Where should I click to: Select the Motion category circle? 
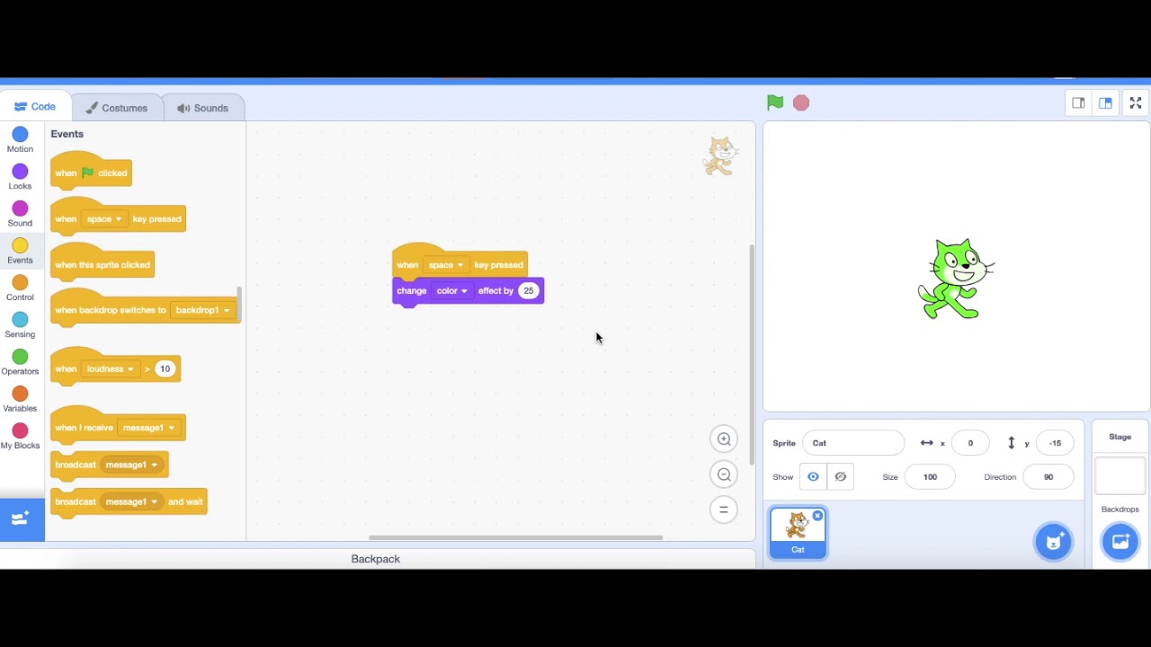pos(20,135)
